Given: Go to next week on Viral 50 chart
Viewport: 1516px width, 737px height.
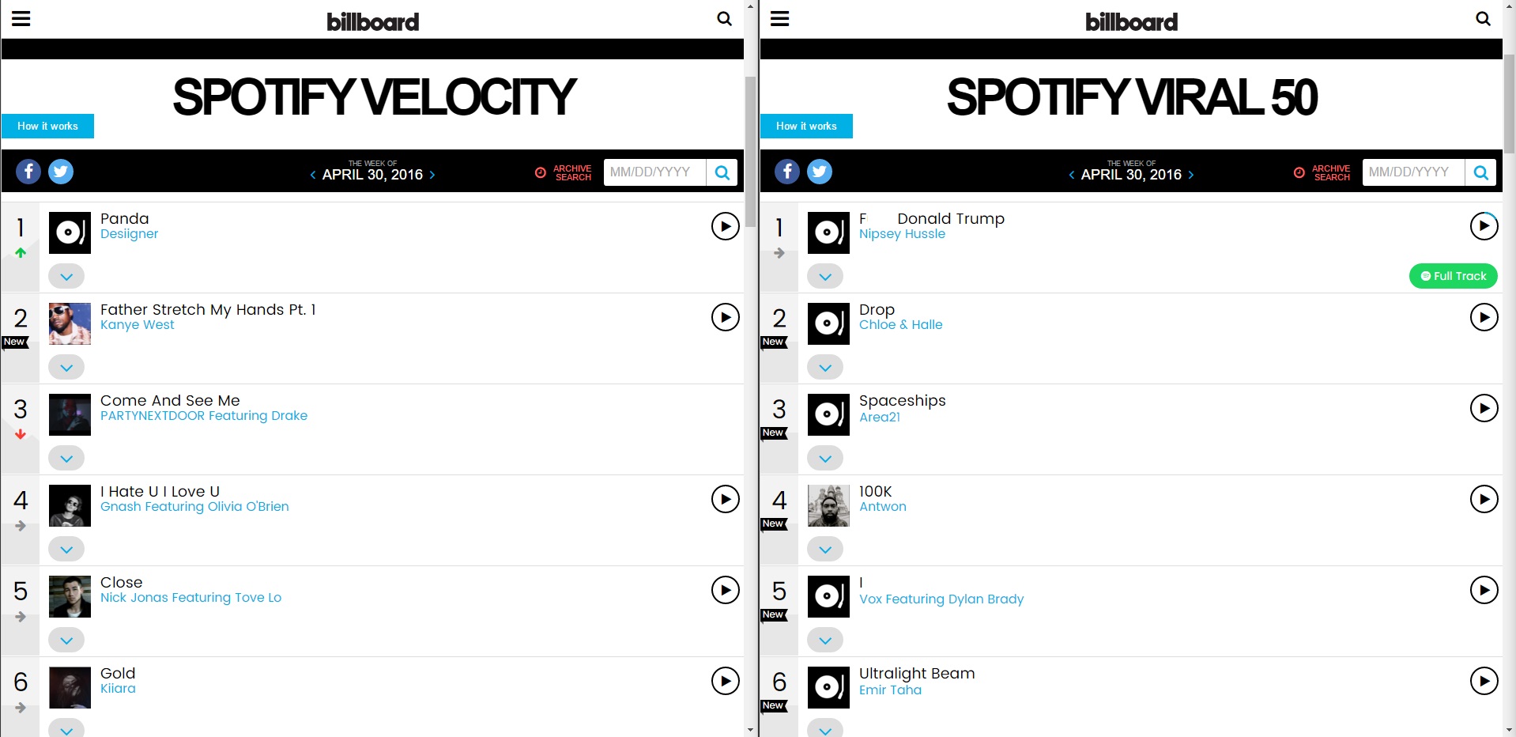Looking at the screenshot, I should pyautogui.click(x=1191, y=175).
